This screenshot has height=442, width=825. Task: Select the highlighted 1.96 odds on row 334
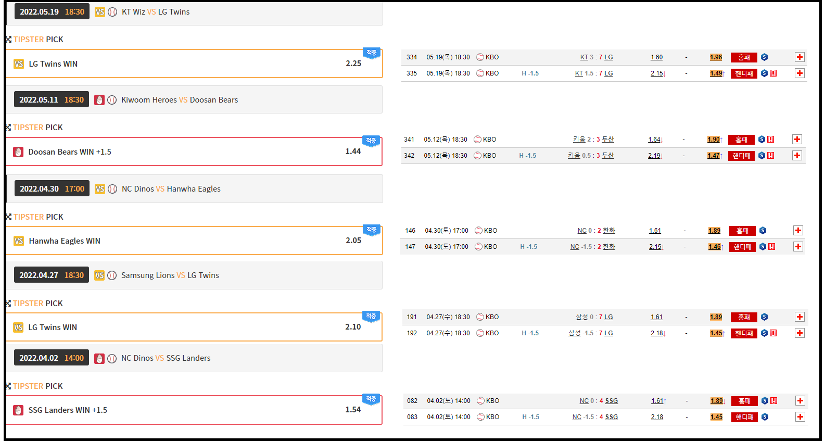click(x=716, y=57)
